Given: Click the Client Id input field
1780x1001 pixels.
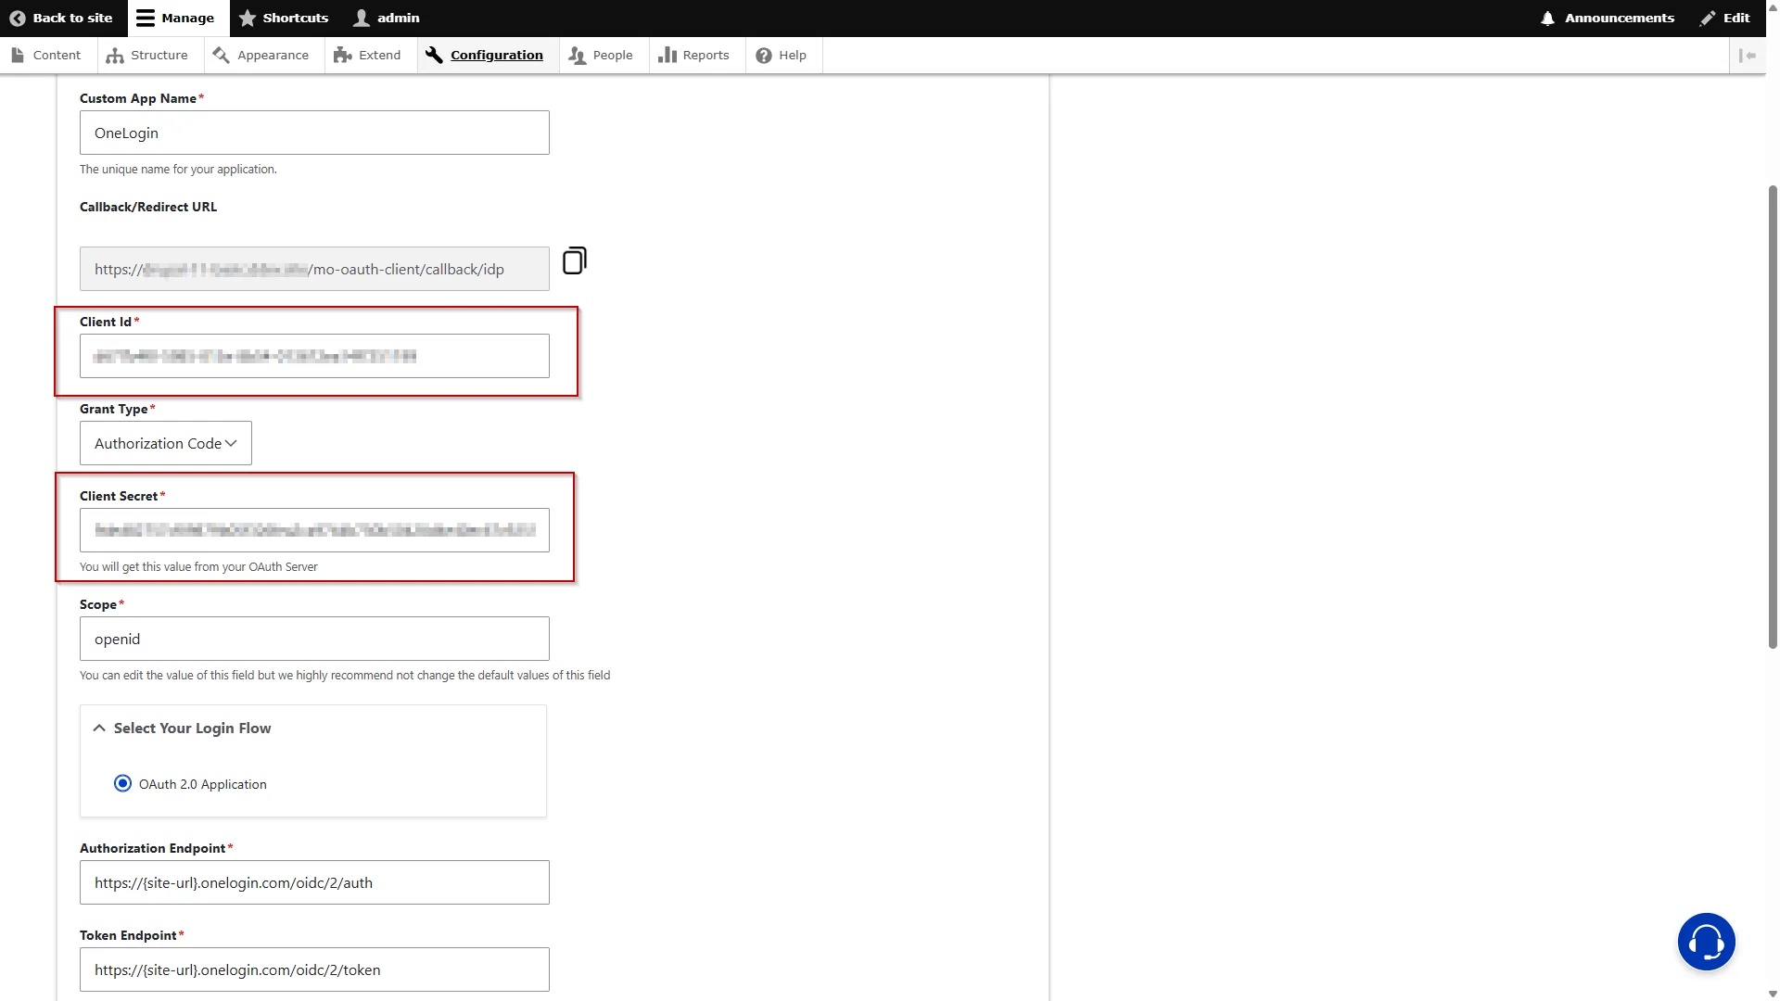Looking at the screenshot, I should point(314,356).
